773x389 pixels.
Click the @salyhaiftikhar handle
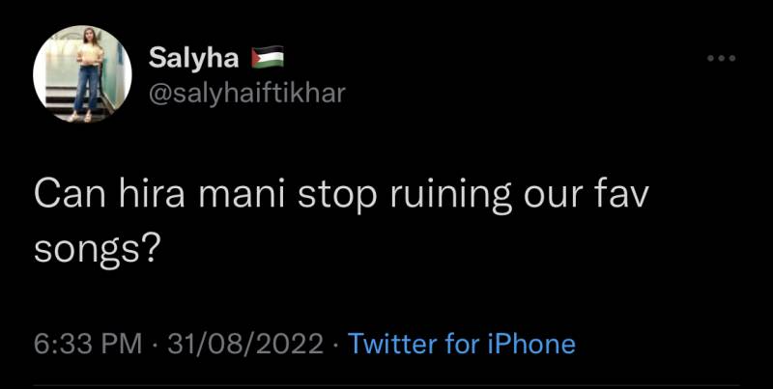pyautogui.click(x=246, y=90)
